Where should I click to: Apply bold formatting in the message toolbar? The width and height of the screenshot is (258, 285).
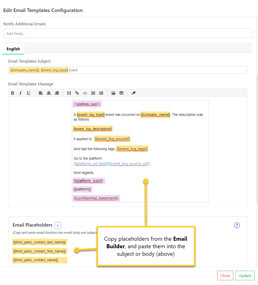(13, 93)
